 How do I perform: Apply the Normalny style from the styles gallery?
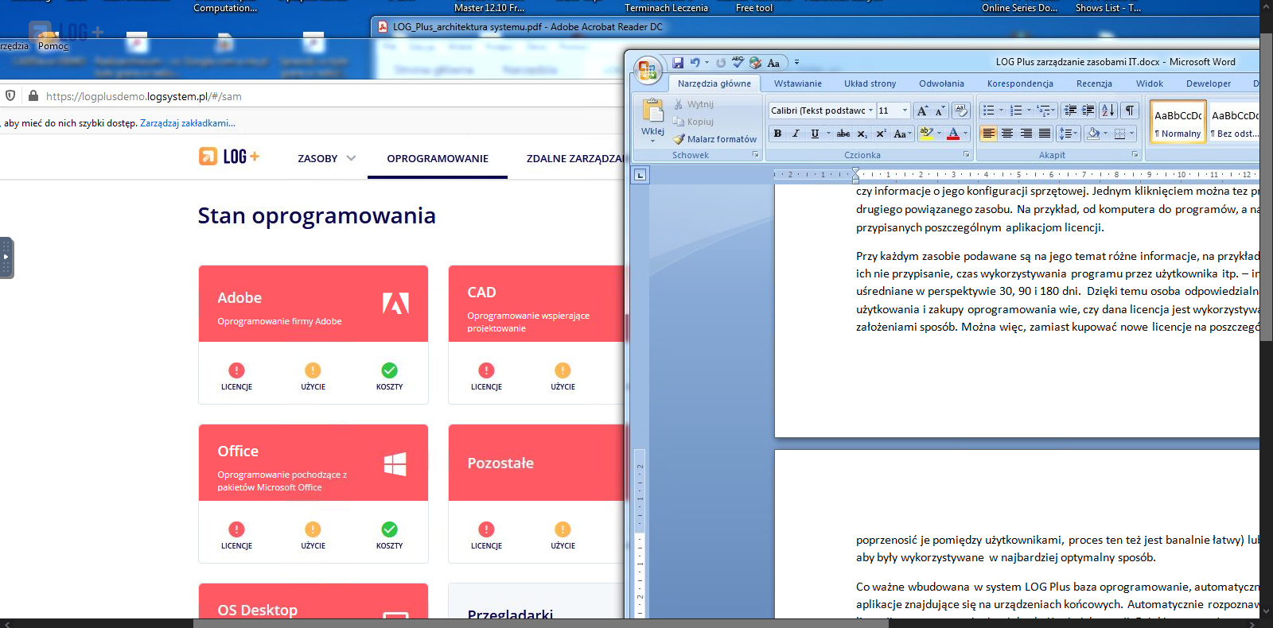click(x=1178, y=123)
